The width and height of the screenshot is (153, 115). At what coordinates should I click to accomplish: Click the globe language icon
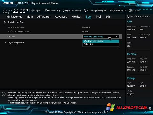[33, 11]
